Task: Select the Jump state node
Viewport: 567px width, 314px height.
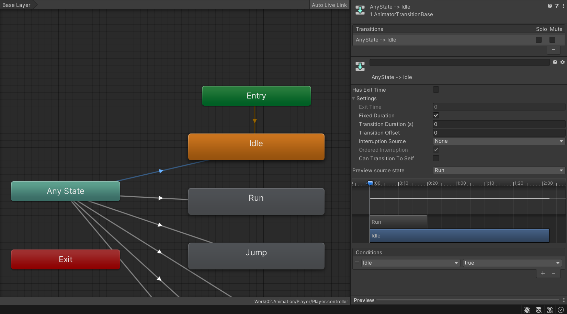Action: coord(256,256)
